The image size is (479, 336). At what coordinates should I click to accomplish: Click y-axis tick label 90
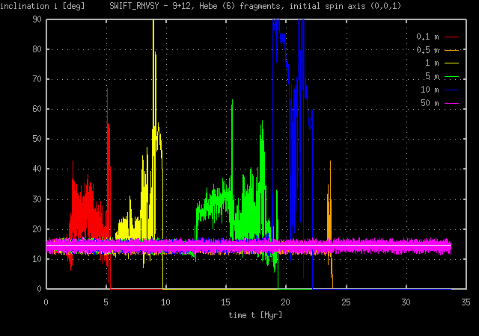[37, 19]
